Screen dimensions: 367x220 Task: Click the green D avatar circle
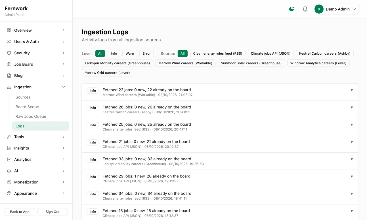tap(319, 9)
